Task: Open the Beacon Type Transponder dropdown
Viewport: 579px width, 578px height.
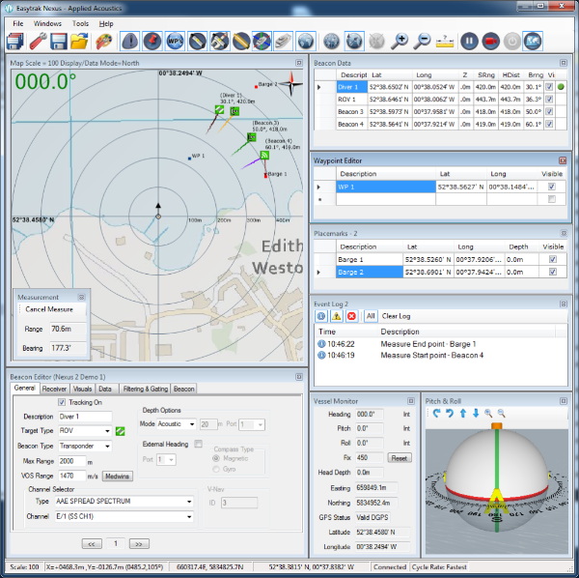Action: [x=107, y=446]
